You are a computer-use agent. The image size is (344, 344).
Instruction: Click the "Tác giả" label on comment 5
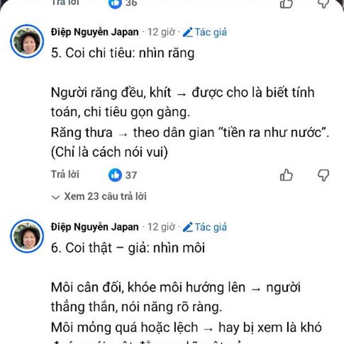click(x=211, y=32)
